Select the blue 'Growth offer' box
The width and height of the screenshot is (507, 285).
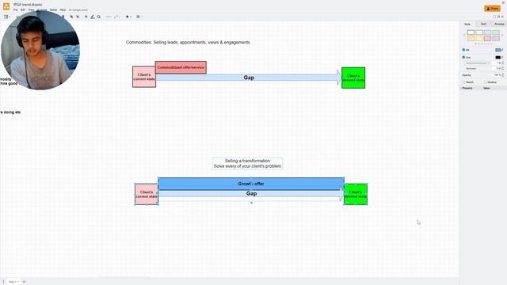(251, 183)
